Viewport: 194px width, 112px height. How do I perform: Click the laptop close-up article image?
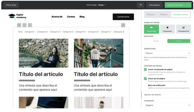click(x=44, y=102)
